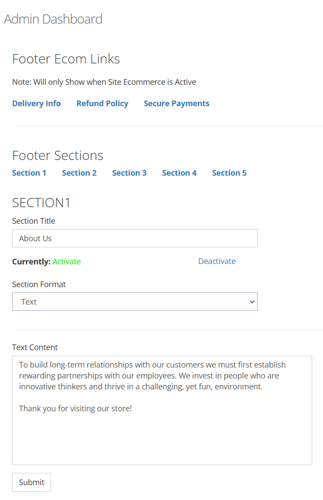Go to the Section 4 tab
323x500 pixels.
coord(179,173)
